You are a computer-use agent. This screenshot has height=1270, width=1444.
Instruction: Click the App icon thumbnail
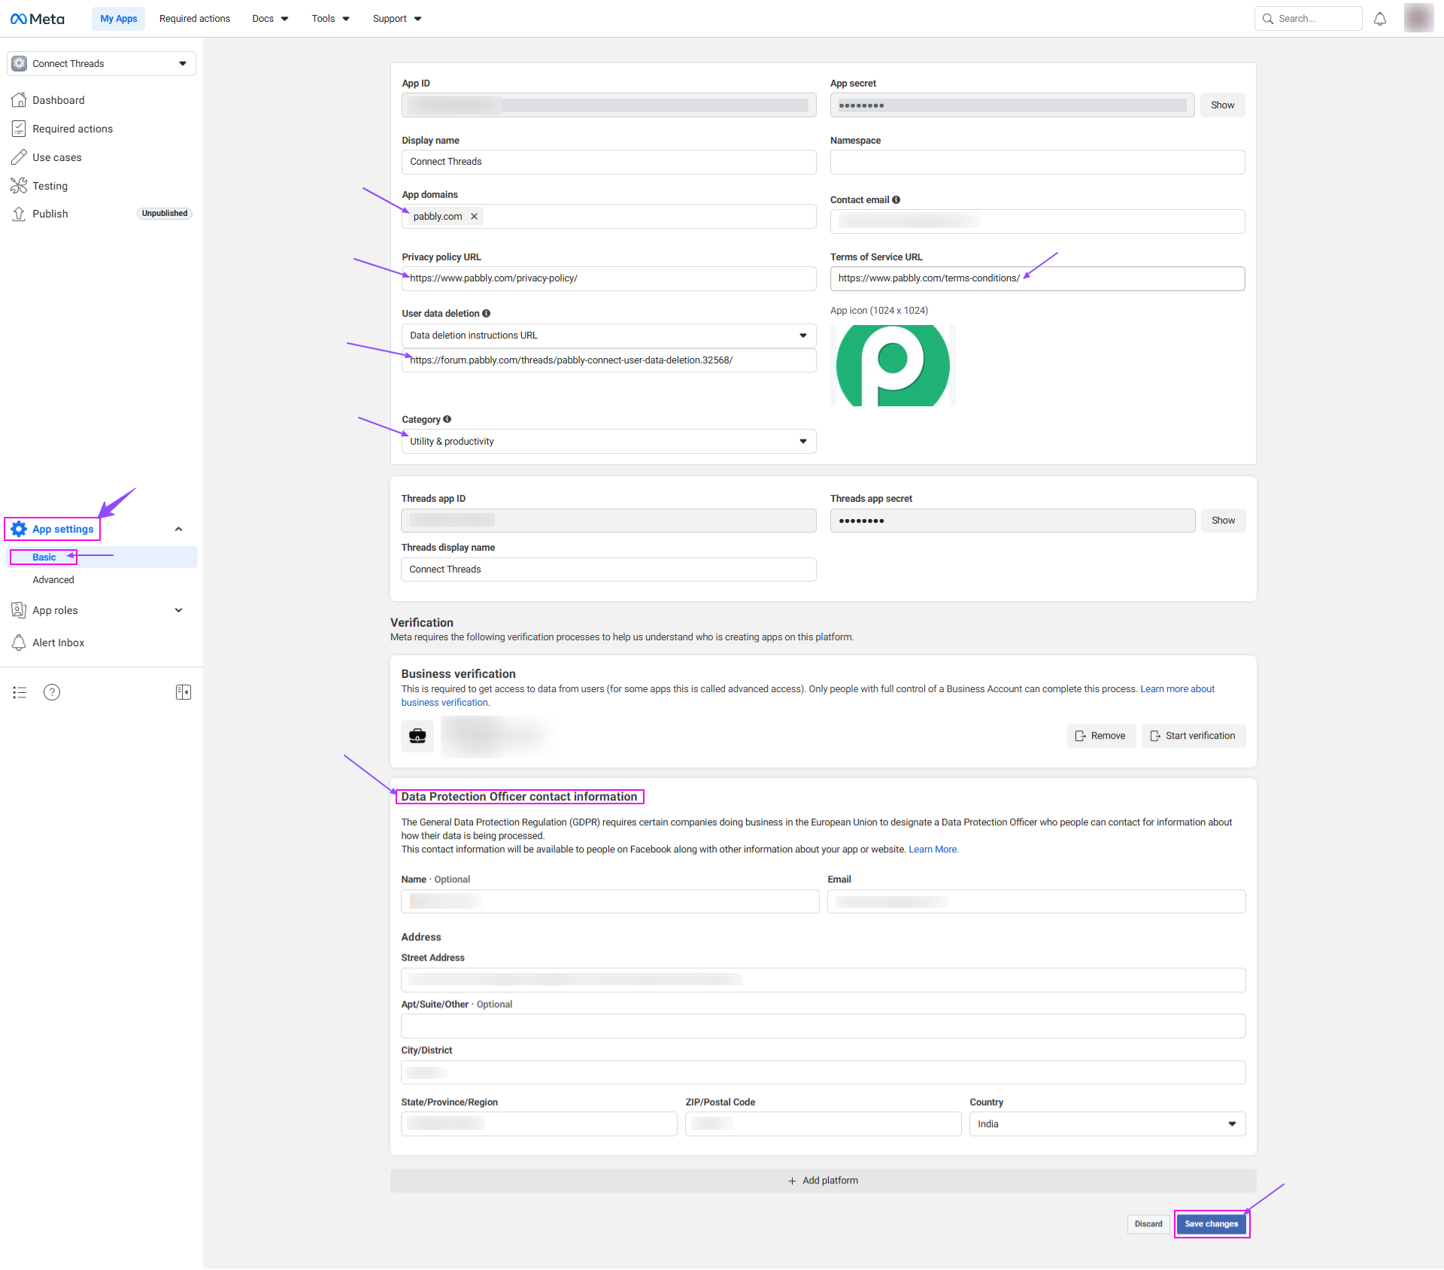tap(893, 366)
